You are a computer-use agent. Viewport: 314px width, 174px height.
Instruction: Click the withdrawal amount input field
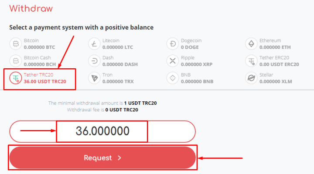[x=102, y=131]
